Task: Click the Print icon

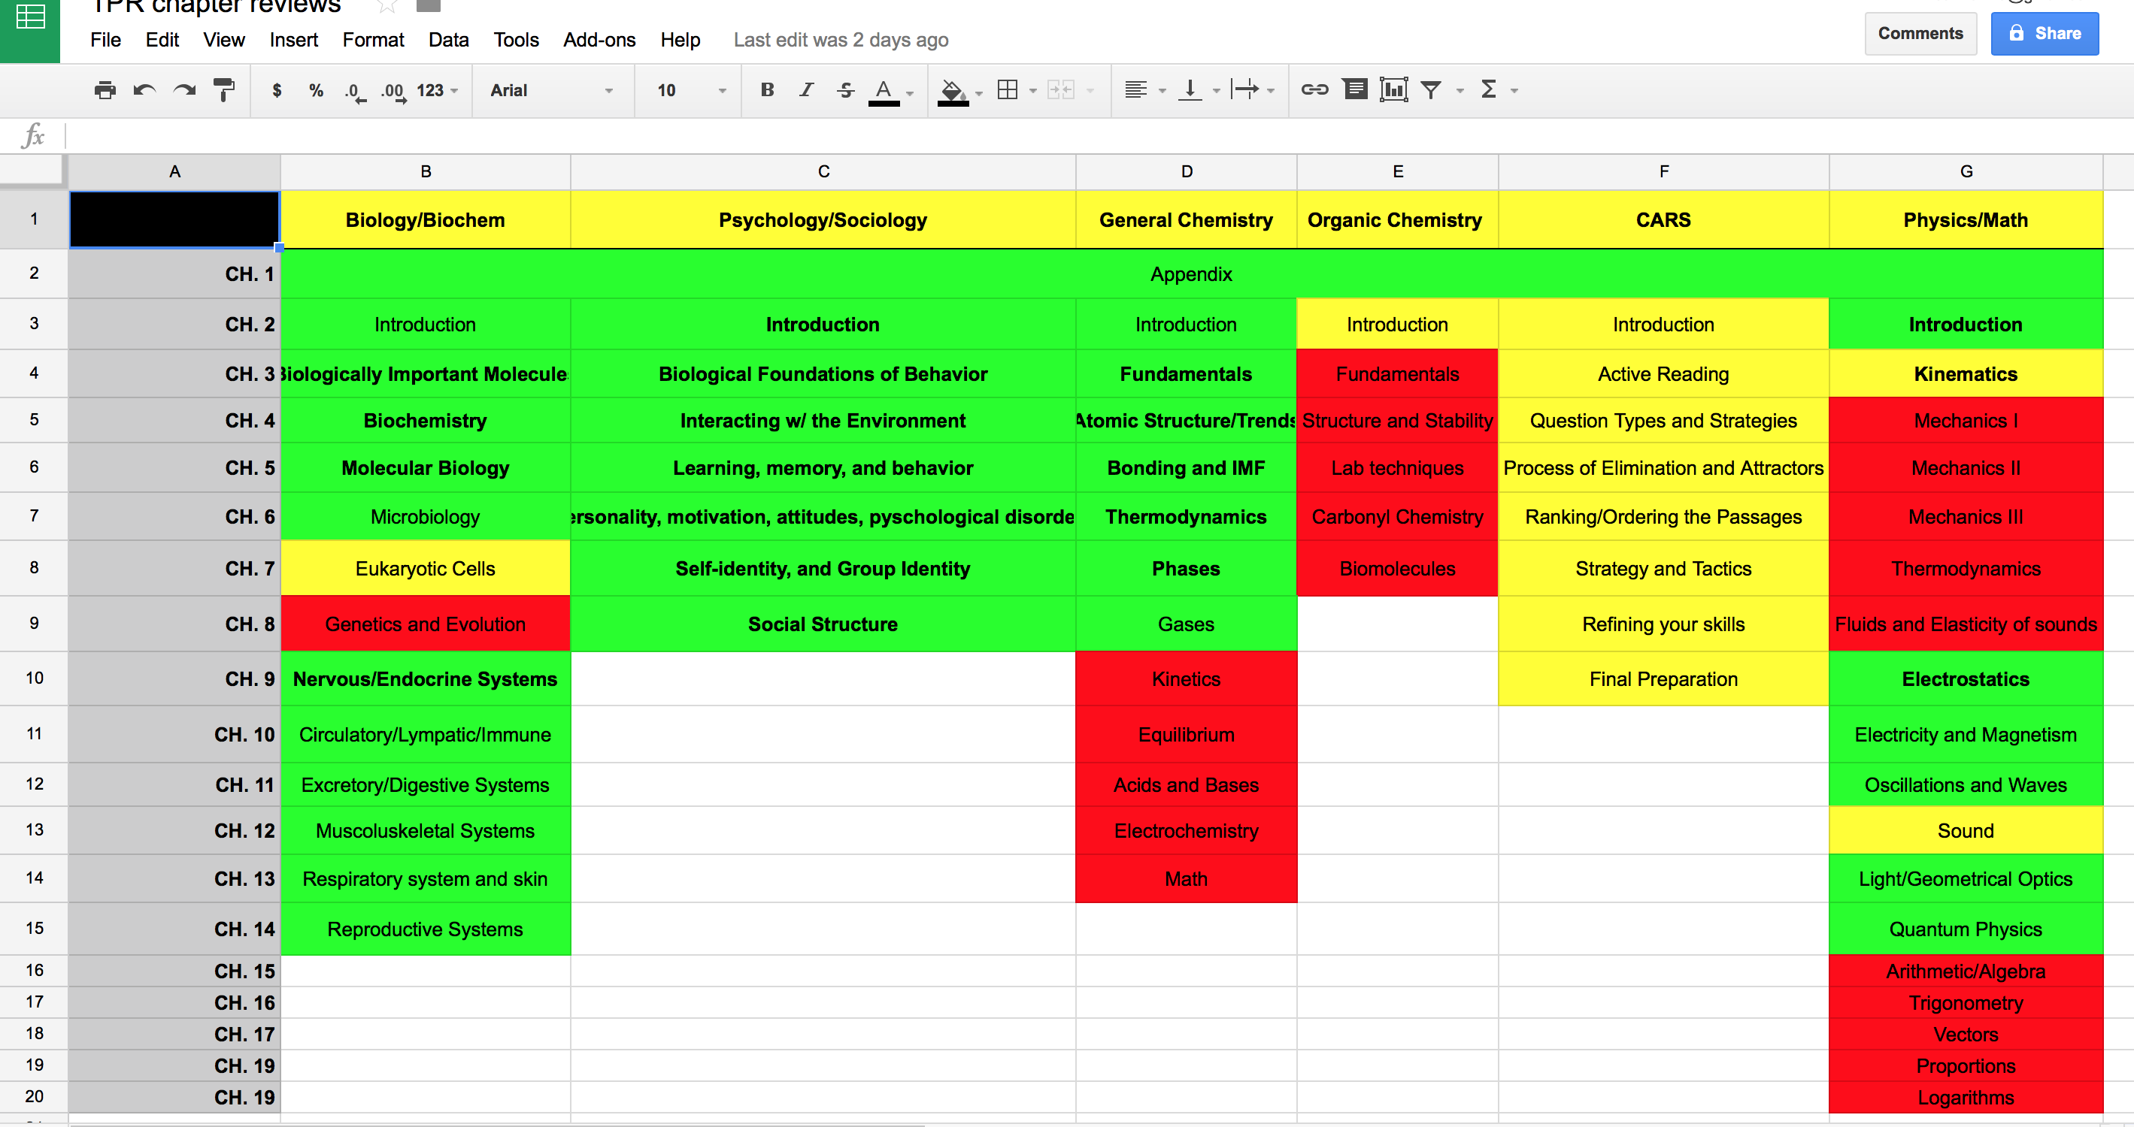Action: coord(105,90)
